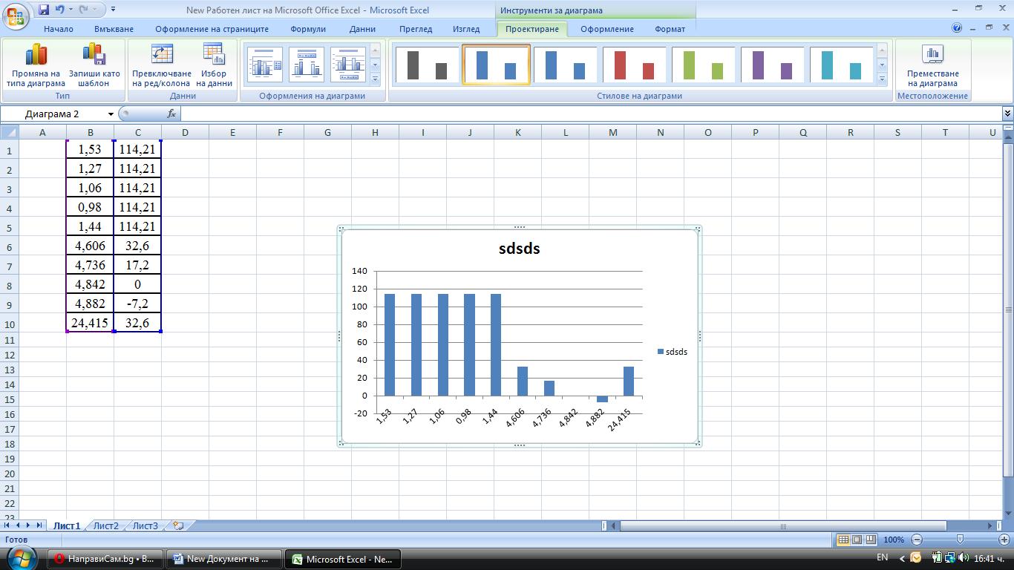Image resolution: width=1014 pixels, height=570 pixels.
Task: Switch to sheet tab Лист2
Action: pyautogui.click(x=105, y=525)
